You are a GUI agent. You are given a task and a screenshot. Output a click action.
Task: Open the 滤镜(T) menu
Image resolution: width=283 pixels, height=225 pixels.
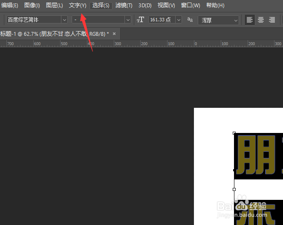click(x=124, y=6)
